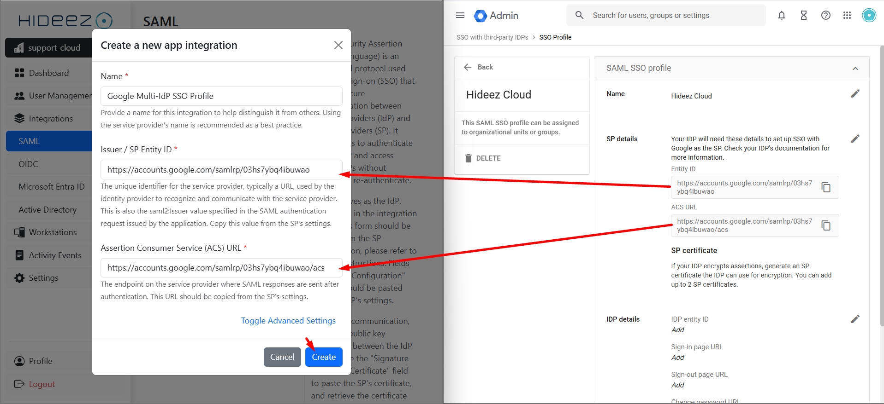
Task: Click the Hideez Cloud profile title
Action: point(498,95)
